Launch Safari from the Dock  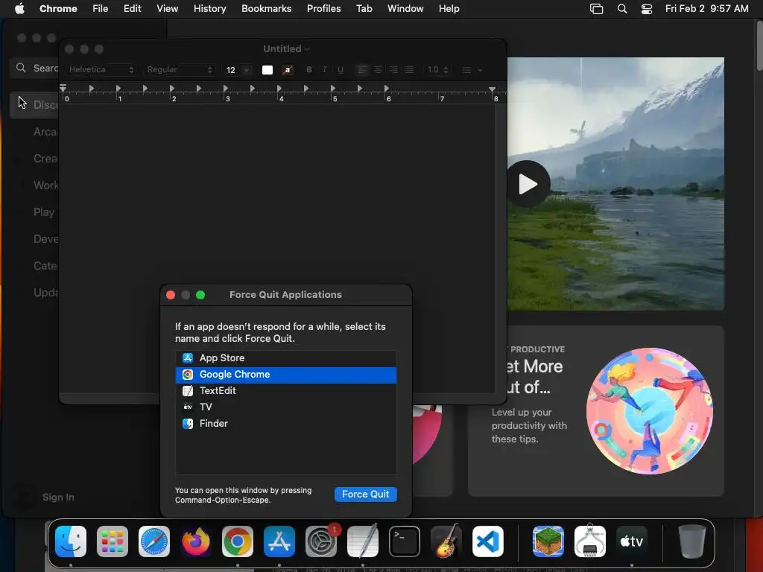tap(154, 541)
